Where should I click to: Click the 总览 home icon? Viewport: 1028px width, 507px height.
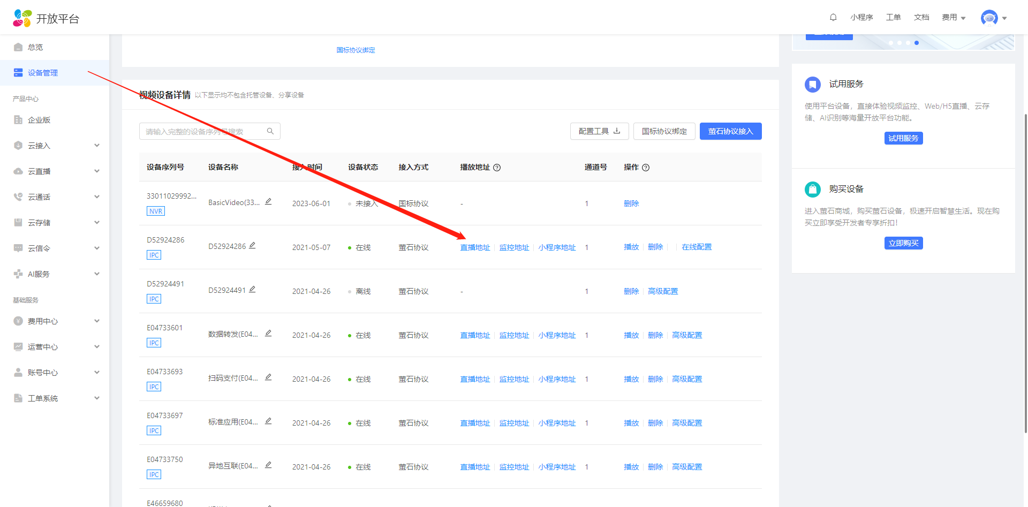[x=18, y=47]
